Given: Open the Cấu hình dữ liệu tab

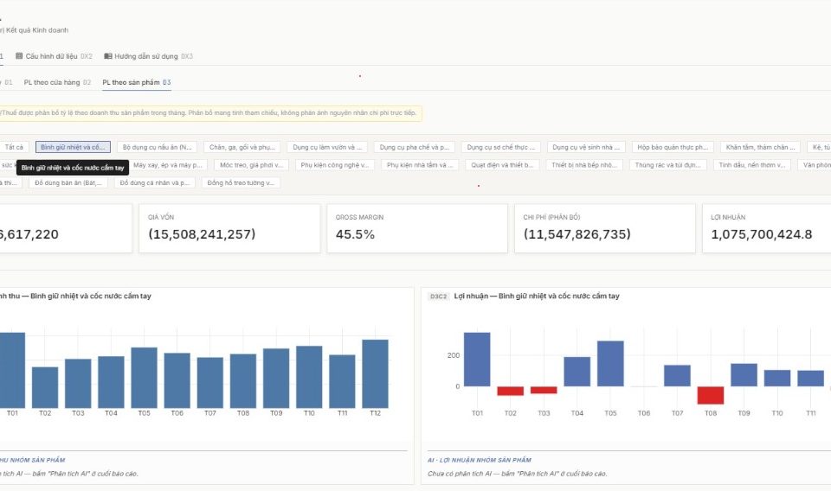Looking at the screenshot, I should coord(54,56).
